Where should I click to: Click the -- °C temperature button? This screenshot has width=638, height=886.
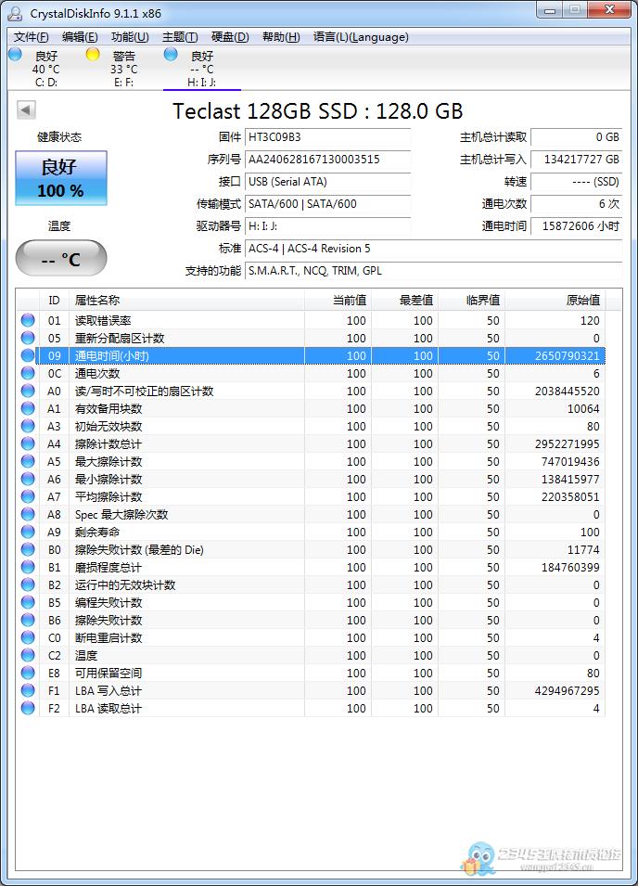[x=61, y=259]
